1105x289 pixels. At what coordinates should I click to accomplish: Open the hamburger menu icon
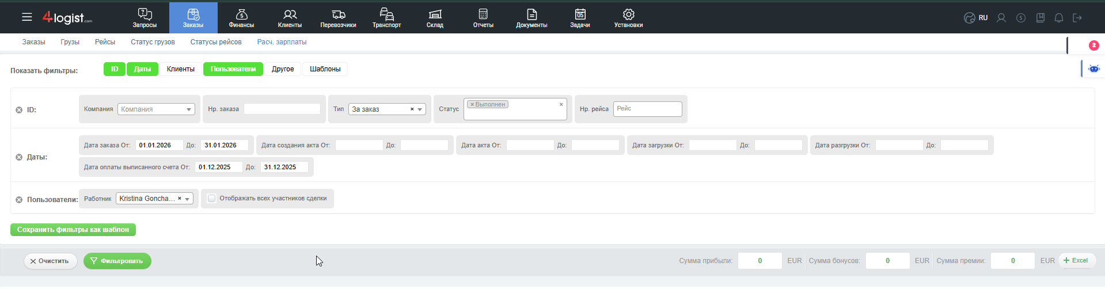tap(27, 17)
